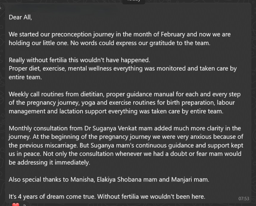
Task: Click the 07:53 message timestamp
Action: (244, 199)
